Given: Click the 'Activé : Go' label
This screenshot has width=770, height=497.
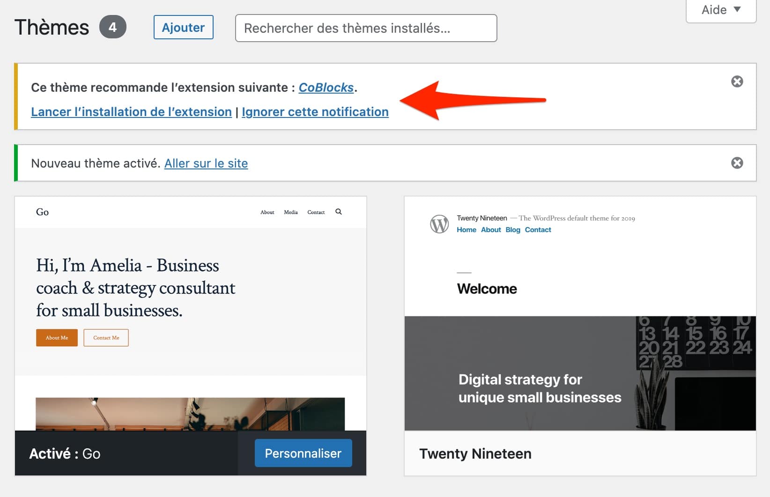Looking at the screenshot, I should click(x=65, y=453).
